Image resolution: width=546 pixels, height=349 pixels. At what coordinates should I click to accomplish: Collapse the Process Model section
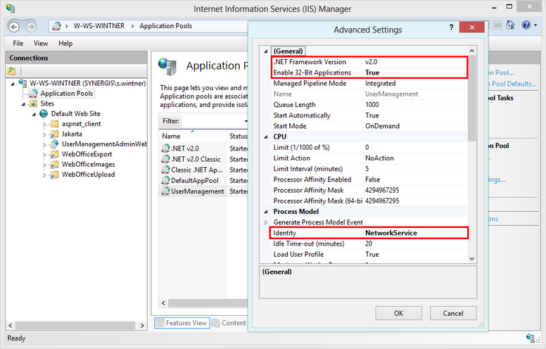[266, 212]
